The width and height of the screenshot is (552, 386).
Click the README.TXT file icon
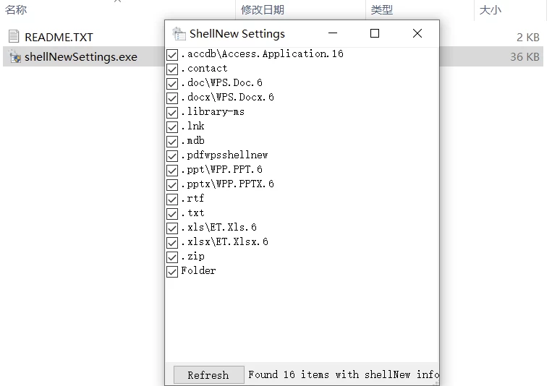click(x=14, y=37)
